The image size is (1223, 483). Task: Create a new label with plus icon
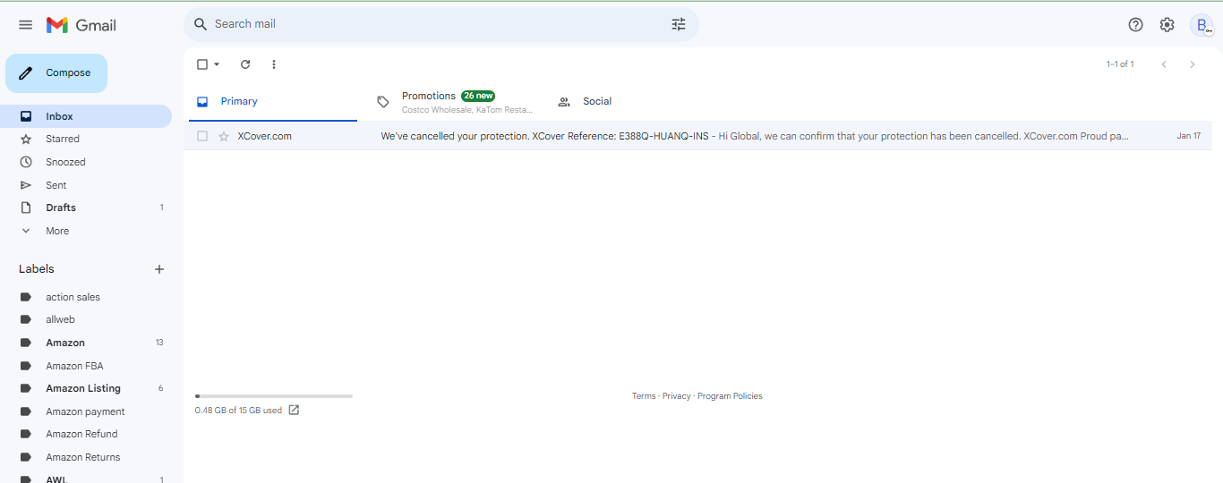coord(159,269)
